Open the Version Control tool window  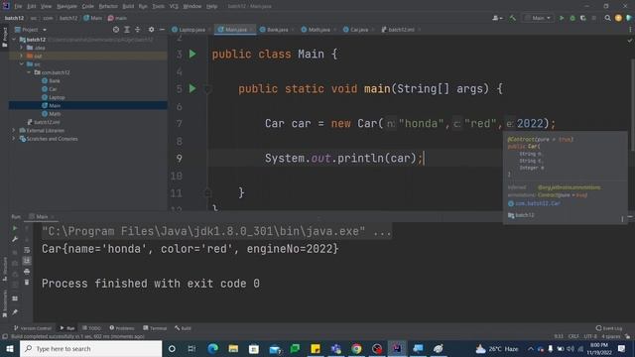(x=33, y=328)
